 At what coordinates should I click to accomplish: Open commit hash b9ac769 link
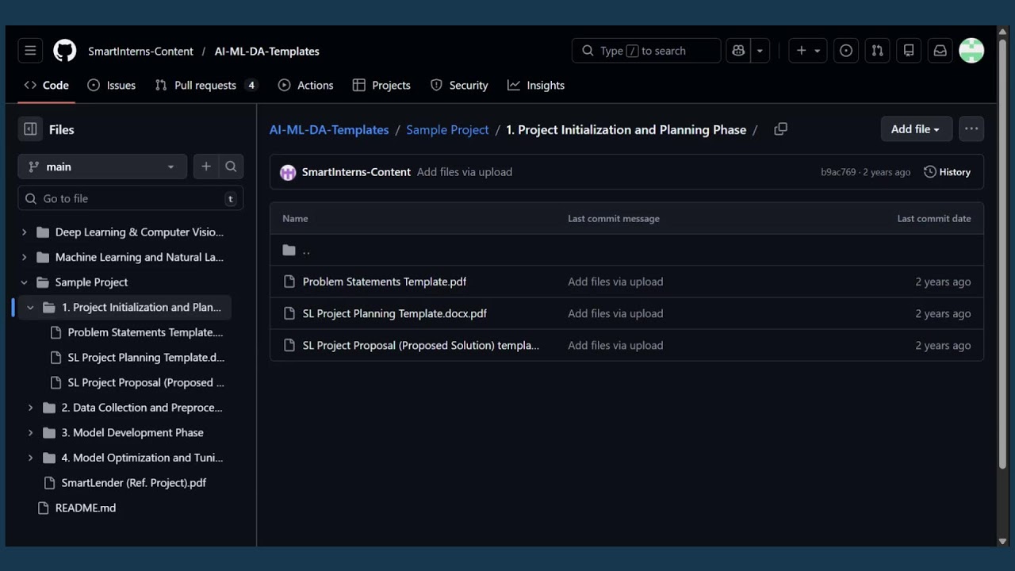coord(838,172)
